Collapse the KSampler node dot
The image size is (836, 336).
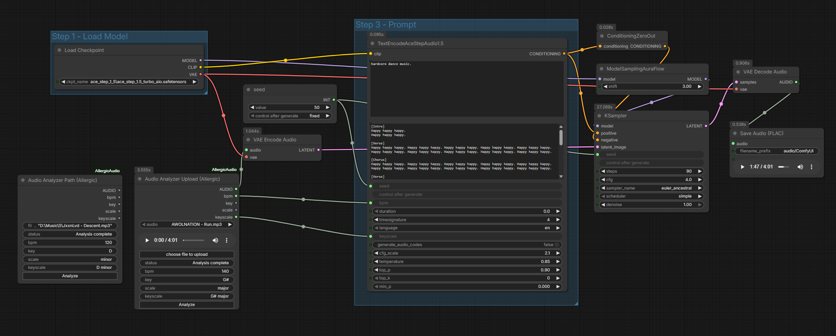point(599,116)
